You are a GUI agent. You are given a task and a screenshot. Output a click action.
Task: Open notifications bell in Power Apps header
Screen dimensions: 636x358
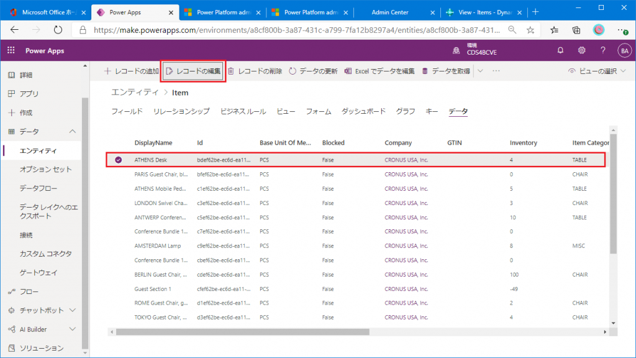tap(560, 50)
